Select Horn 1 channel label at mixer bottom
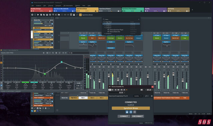The image size is (213, 126). 83,98
